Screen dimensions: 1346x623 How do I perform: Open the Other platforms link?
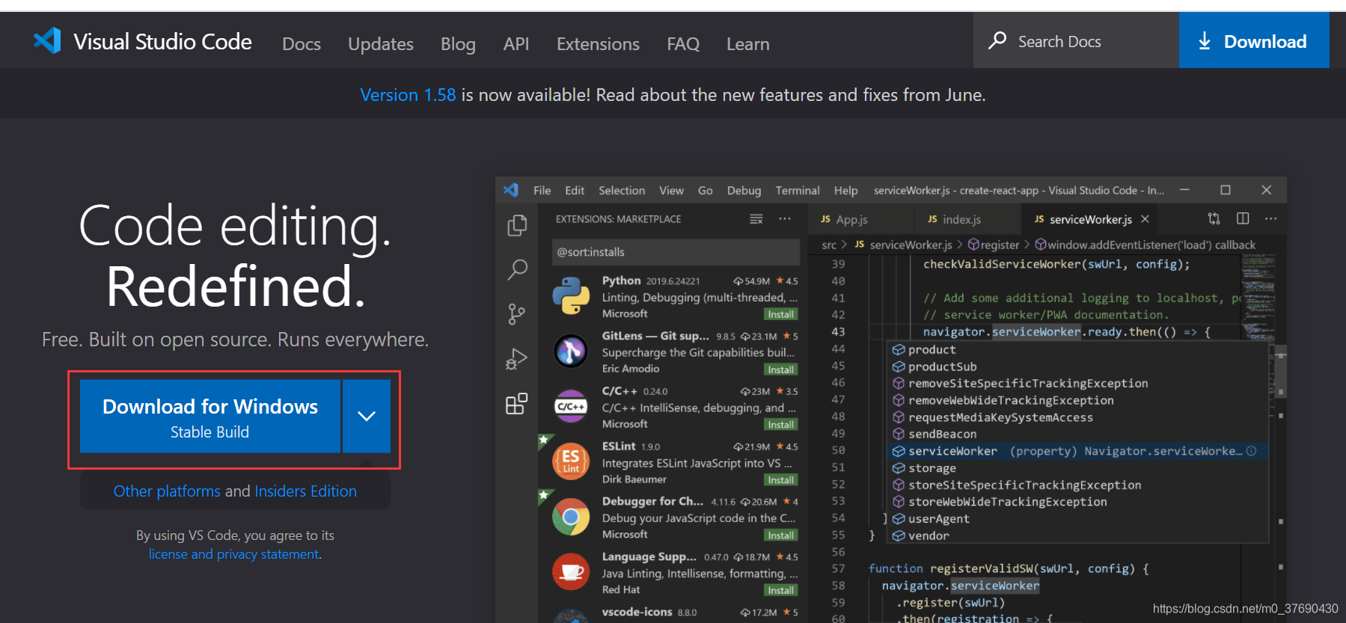coord(167,491)
